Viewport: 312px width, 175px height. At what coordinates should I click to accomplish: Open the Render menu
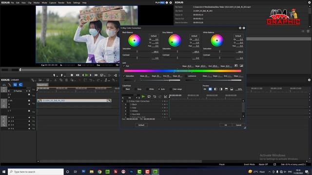[61, 3]
